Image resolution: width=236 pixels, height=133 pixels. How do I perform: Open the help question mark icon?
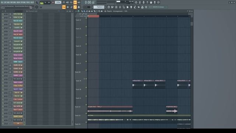point(147,3)
